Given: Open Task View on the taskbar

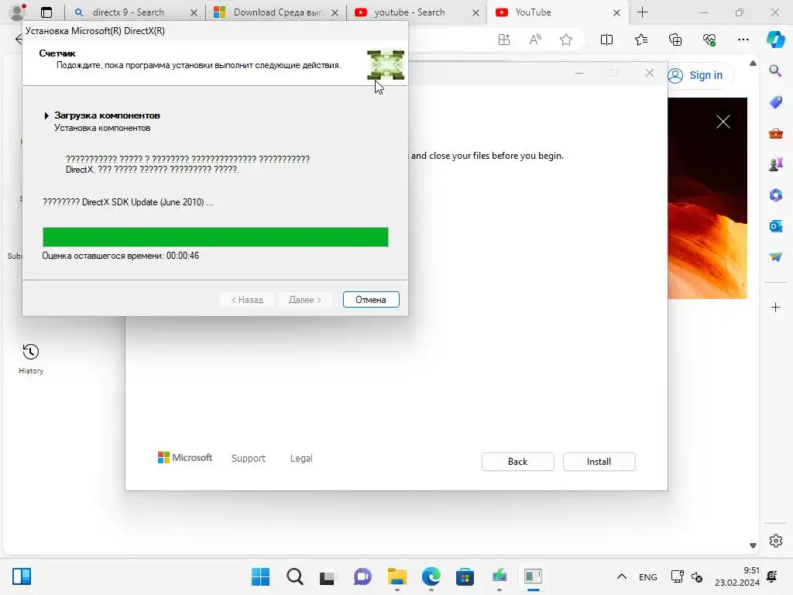Looking at the screenshot, I should pyautogui.click(x=328, y=576).
